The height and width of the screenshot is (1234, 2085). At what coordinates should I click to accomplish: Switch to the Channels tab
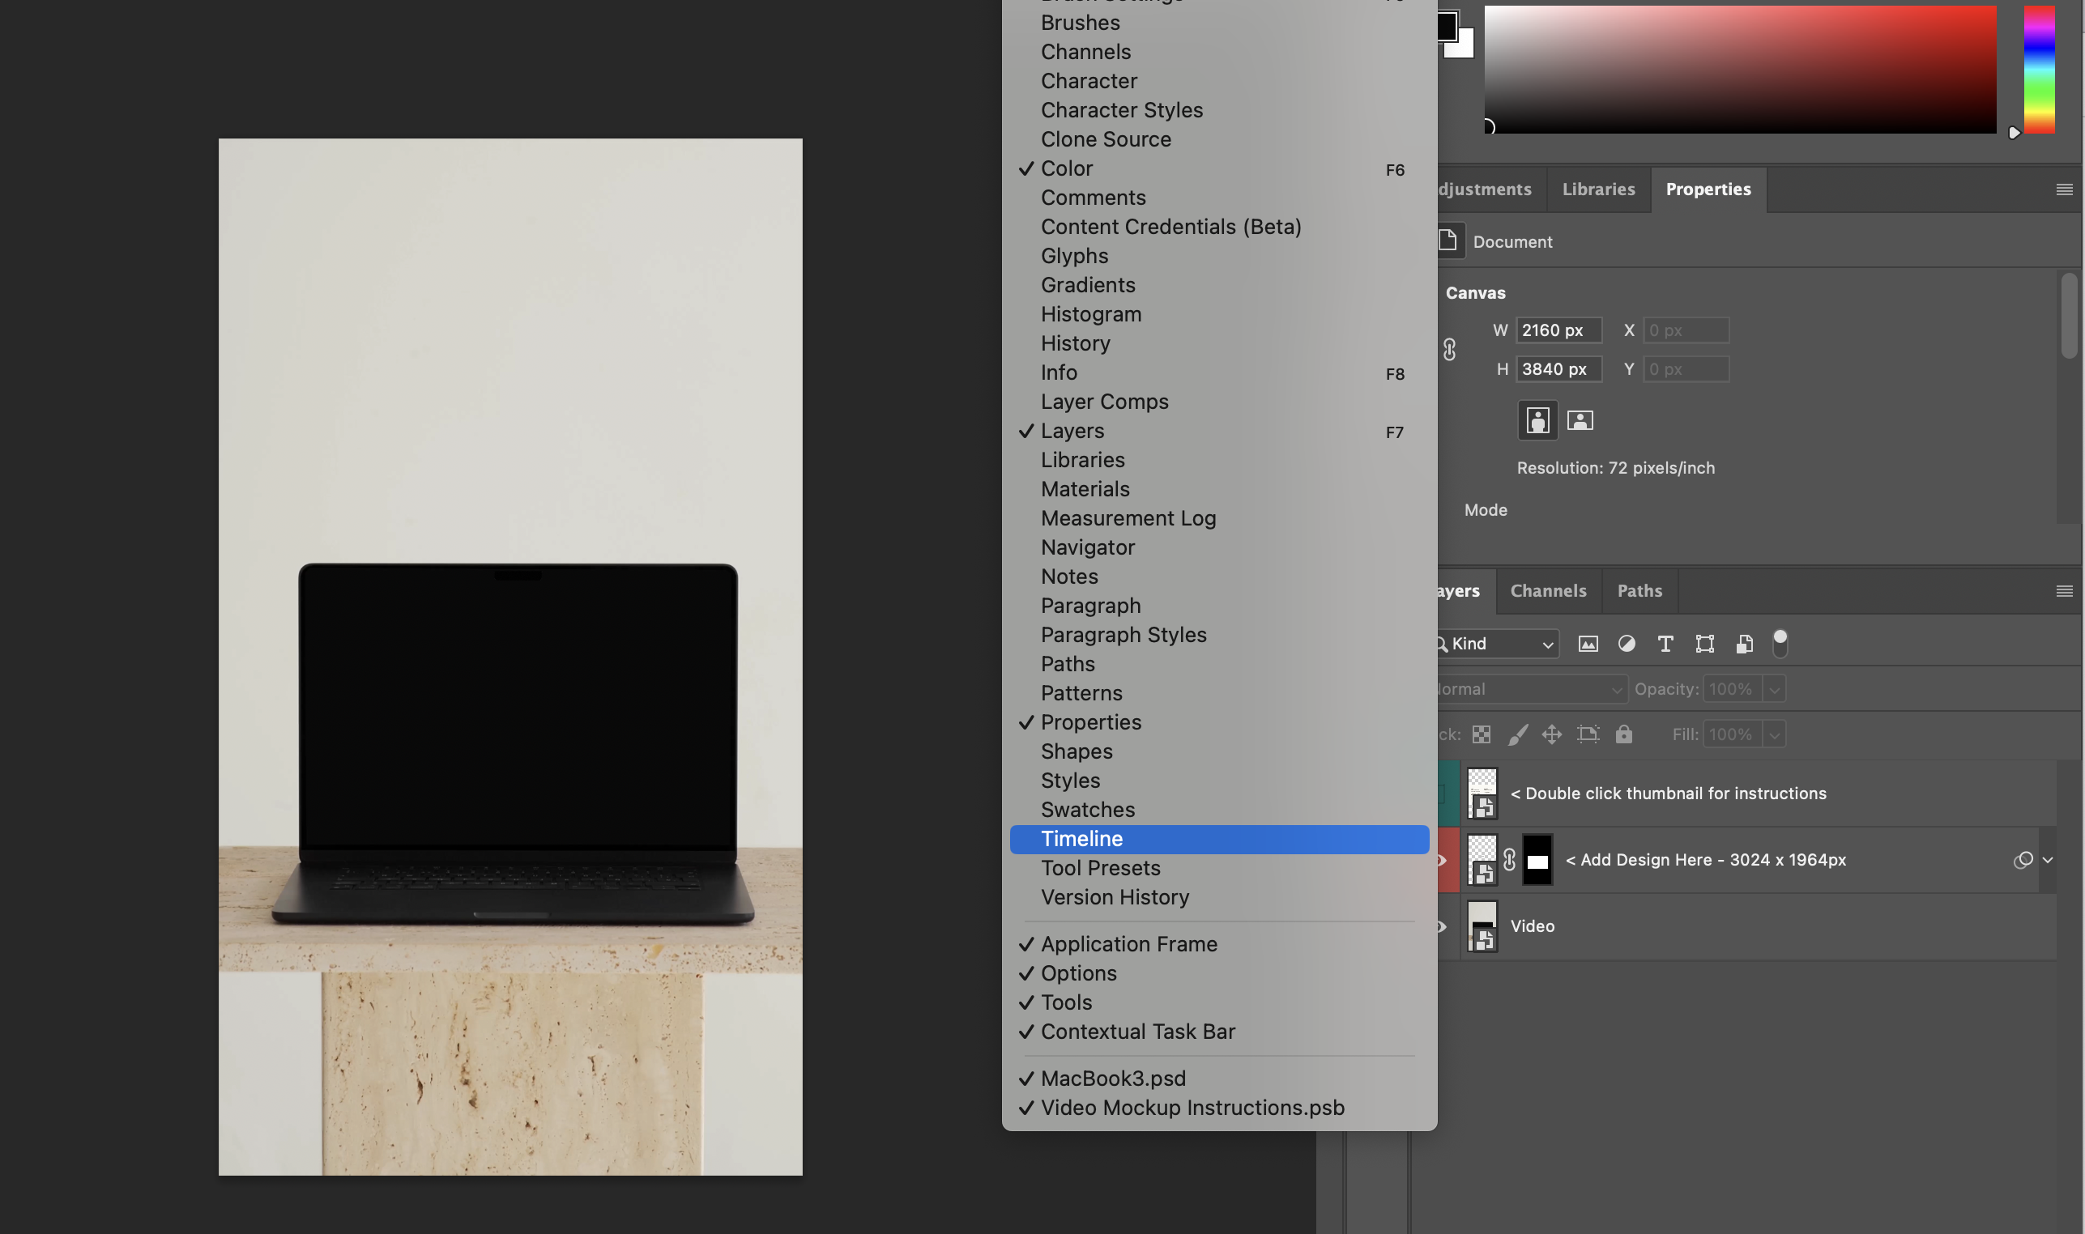pyautogui.click(x=1548, y=590)
